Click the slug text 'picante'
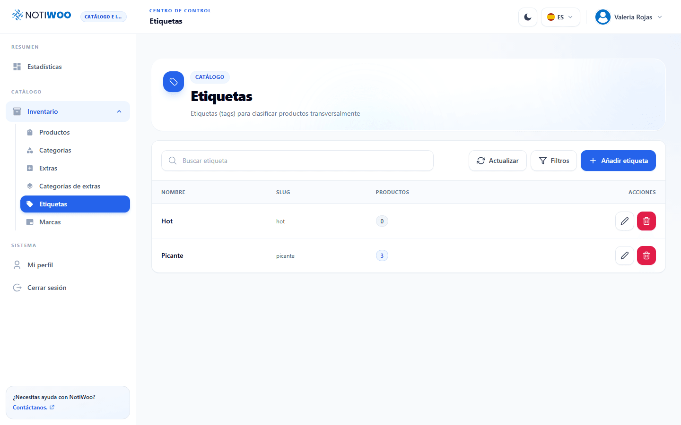Screen dimensions: 681x425 point(285,256)
